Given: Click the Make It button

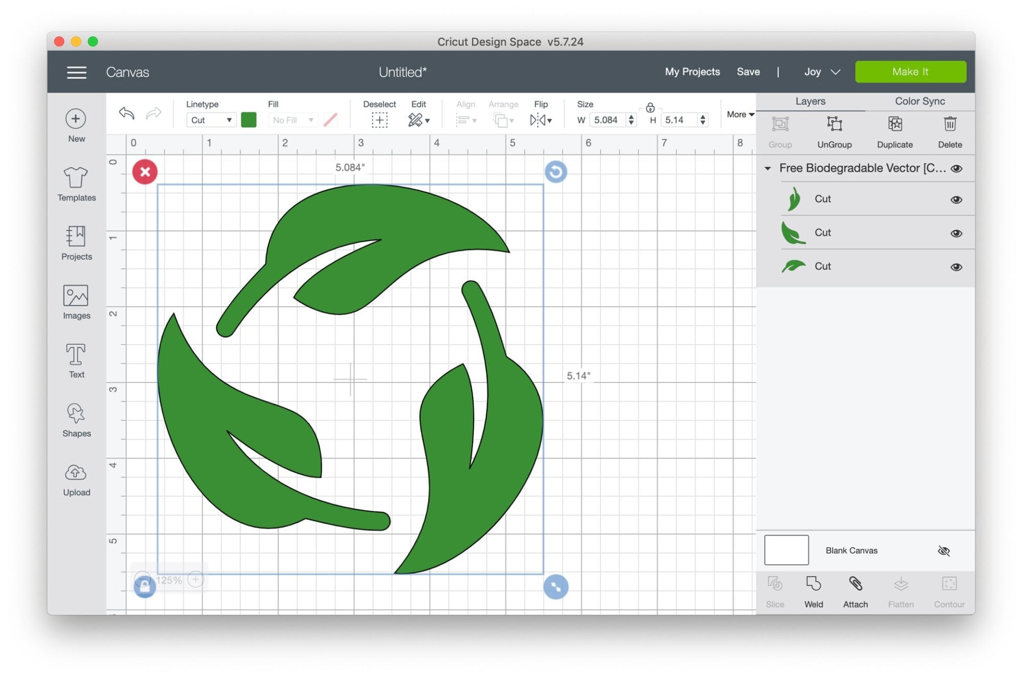Looking at the screenshot, I should pyautogui.click(x=910, y=71).
